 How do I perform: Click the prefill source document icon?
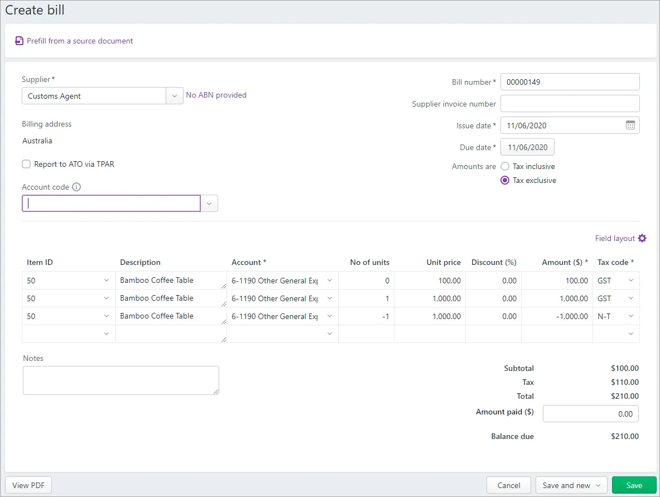(x=19, y=41)
